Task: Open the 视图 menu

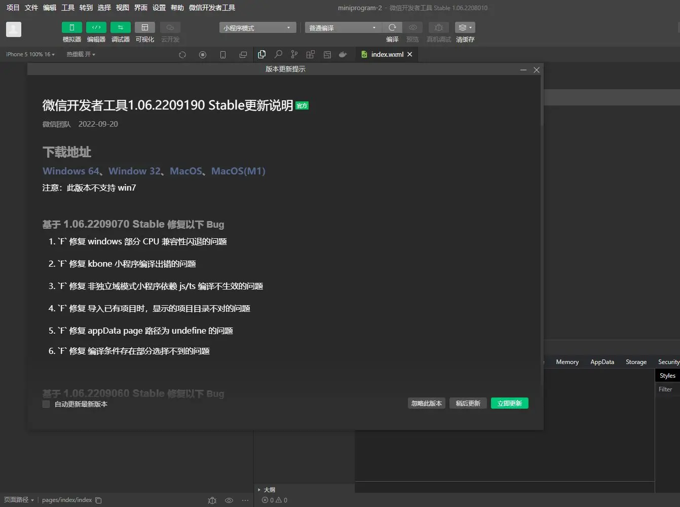Action: [123, 8]
